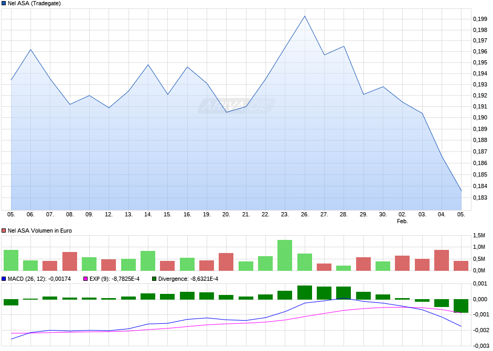Click the red volume bar on 04. Feb
The width and height of the screenshot is (493, 351).
[x=442, y=260]
